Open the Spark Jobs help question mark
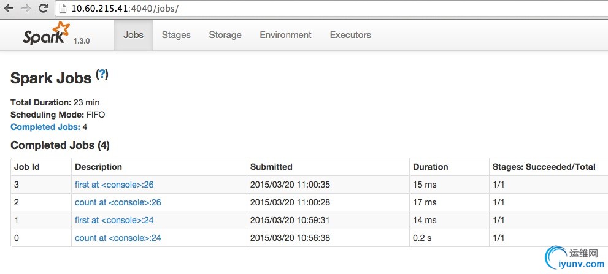Image resolution: width=608 pixels, height=274 pixels. pos(102,74)
